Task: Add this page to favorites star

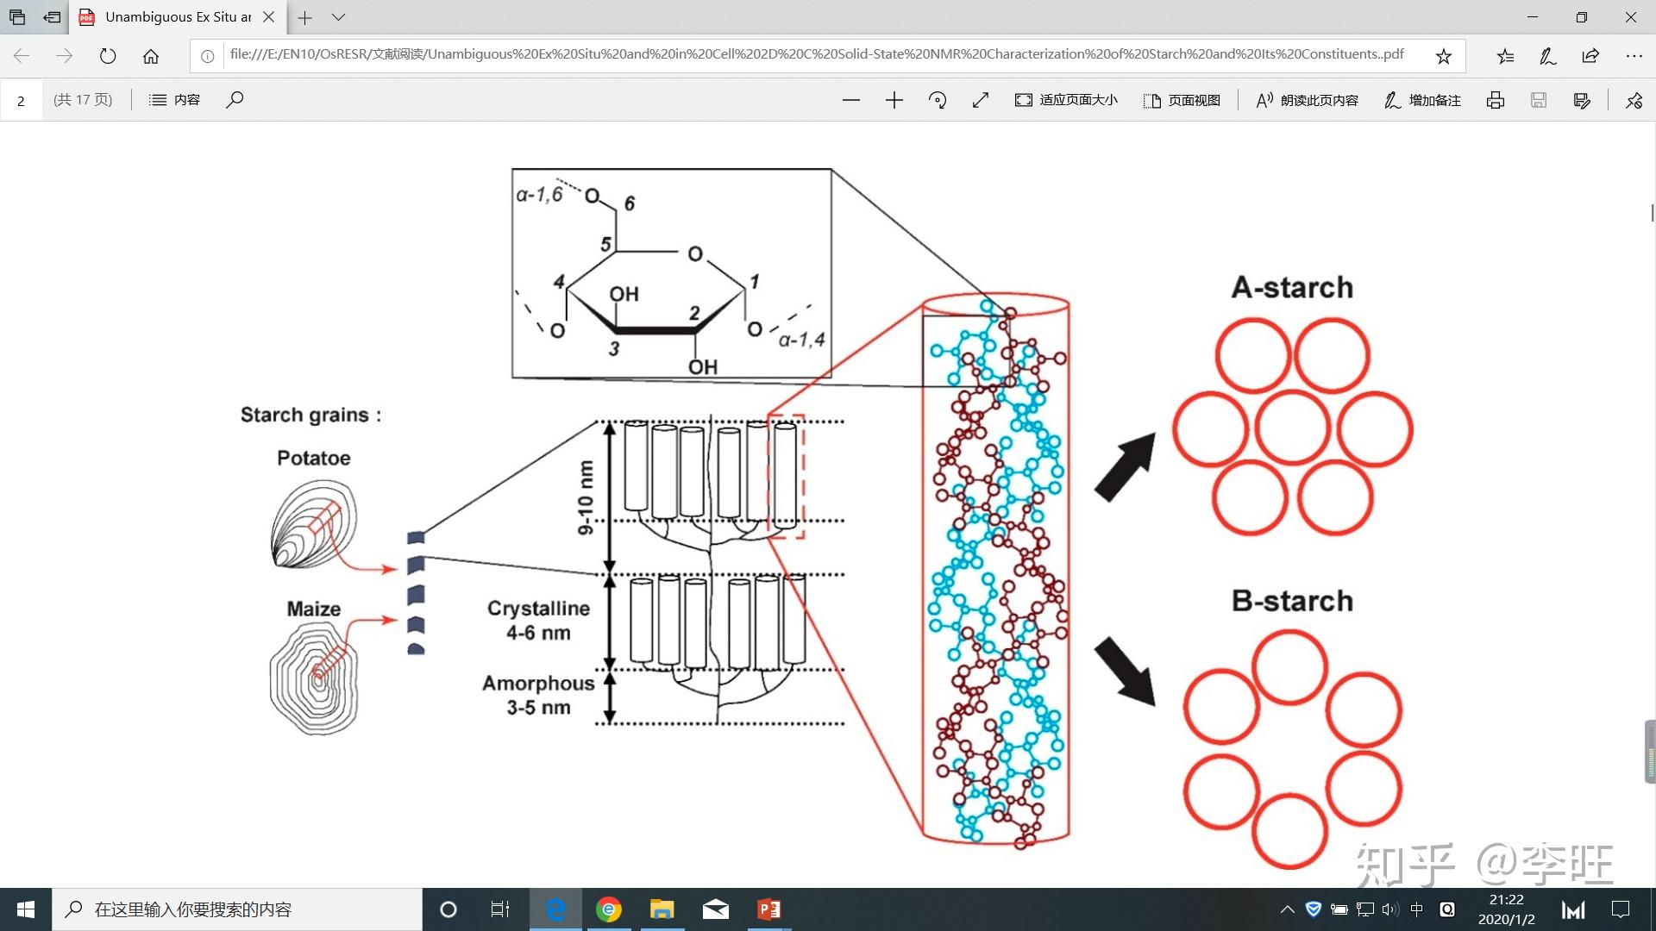Action: (1443, 56)
